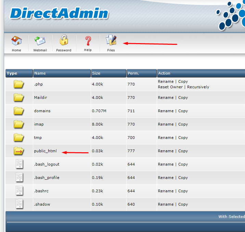Open the Maildir folder name link
The width and height of the screenshot is (245, 232).
[x=40, y=98]
